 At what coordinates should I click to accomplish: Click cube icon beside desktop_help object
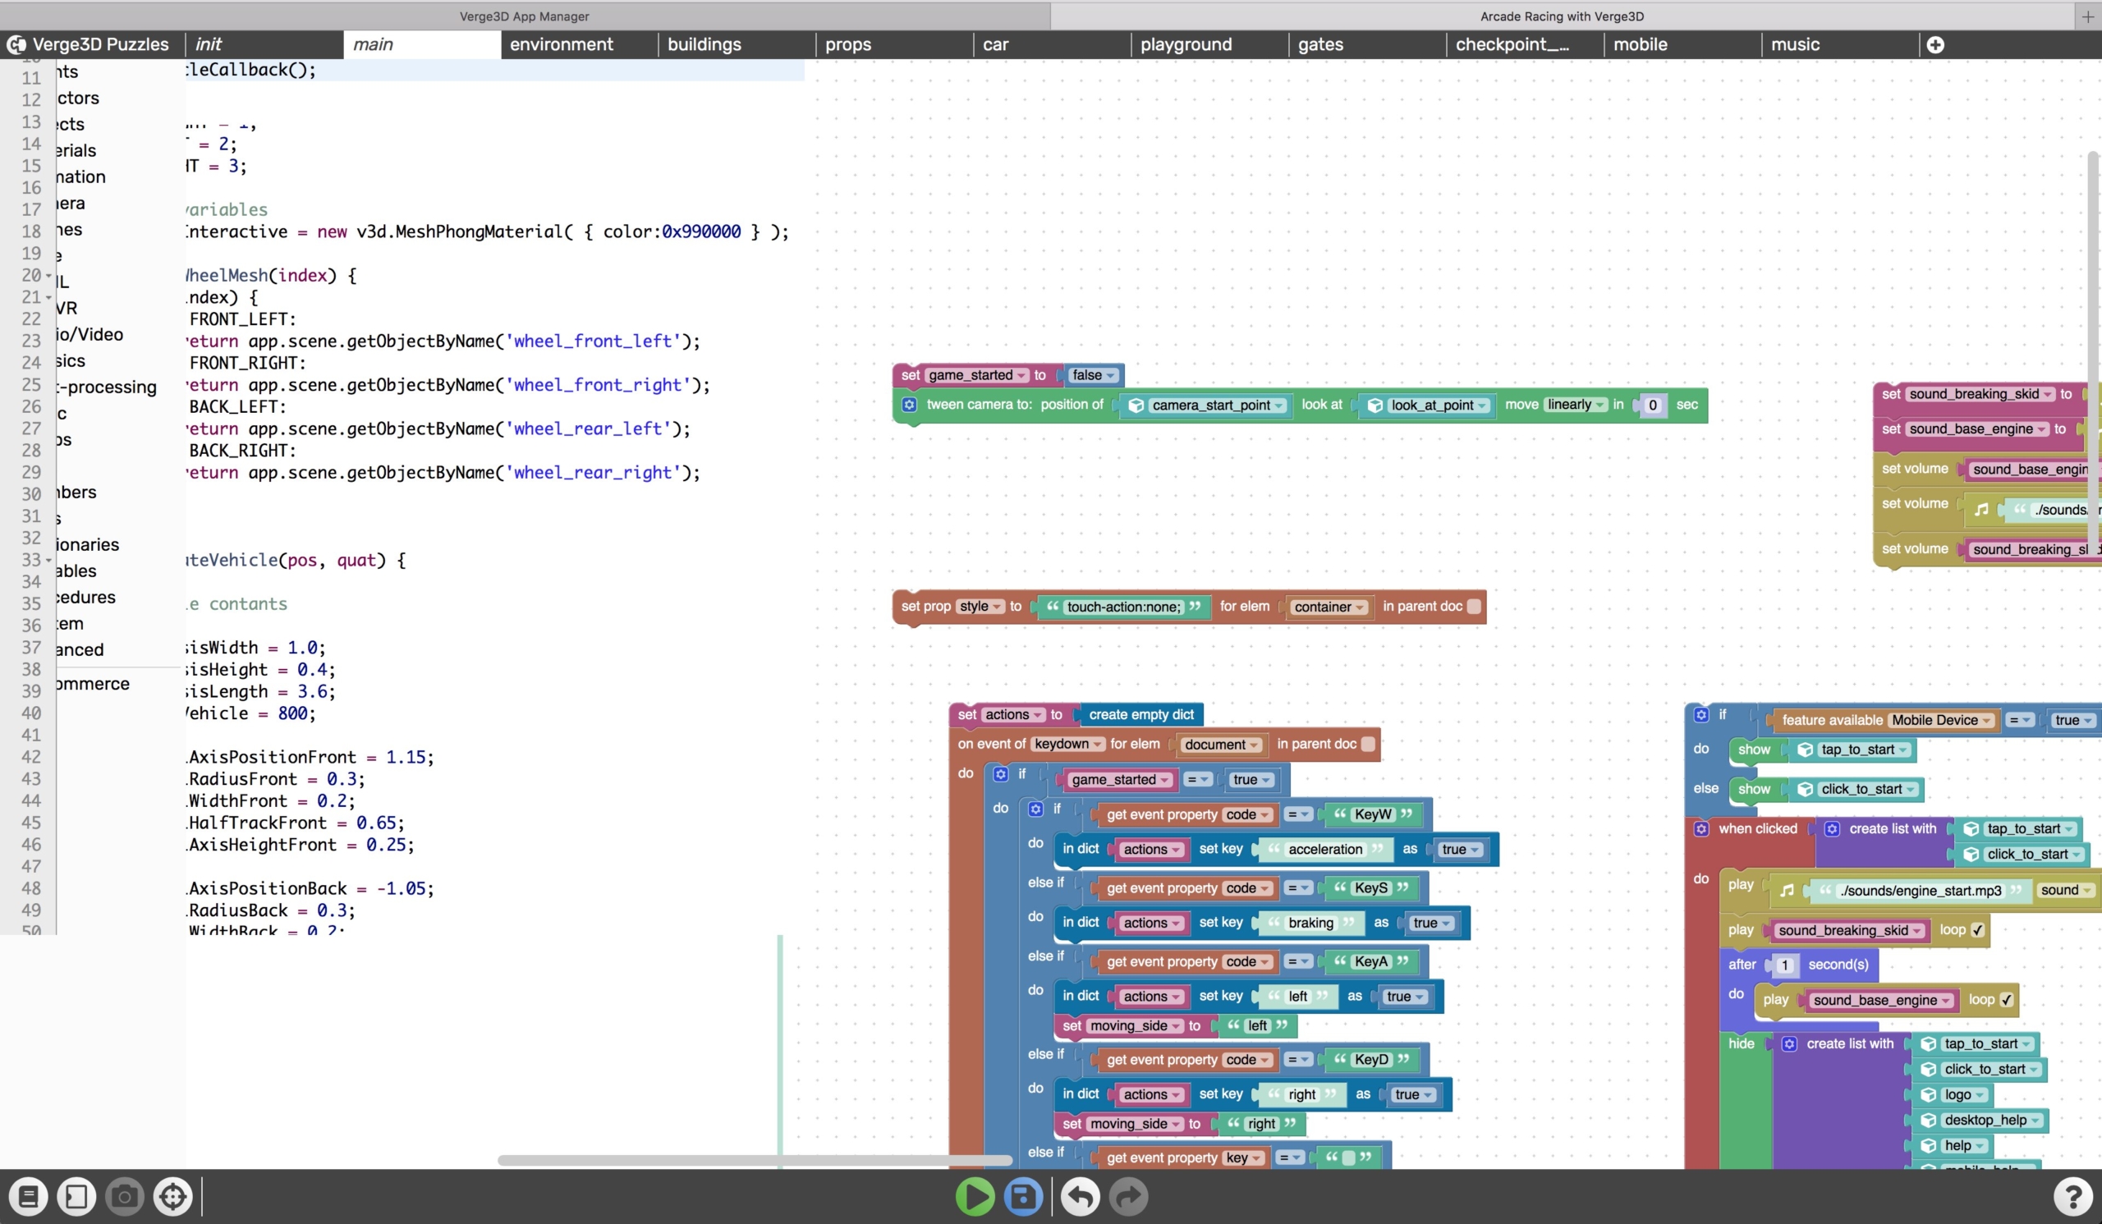coord(1930,1121)
